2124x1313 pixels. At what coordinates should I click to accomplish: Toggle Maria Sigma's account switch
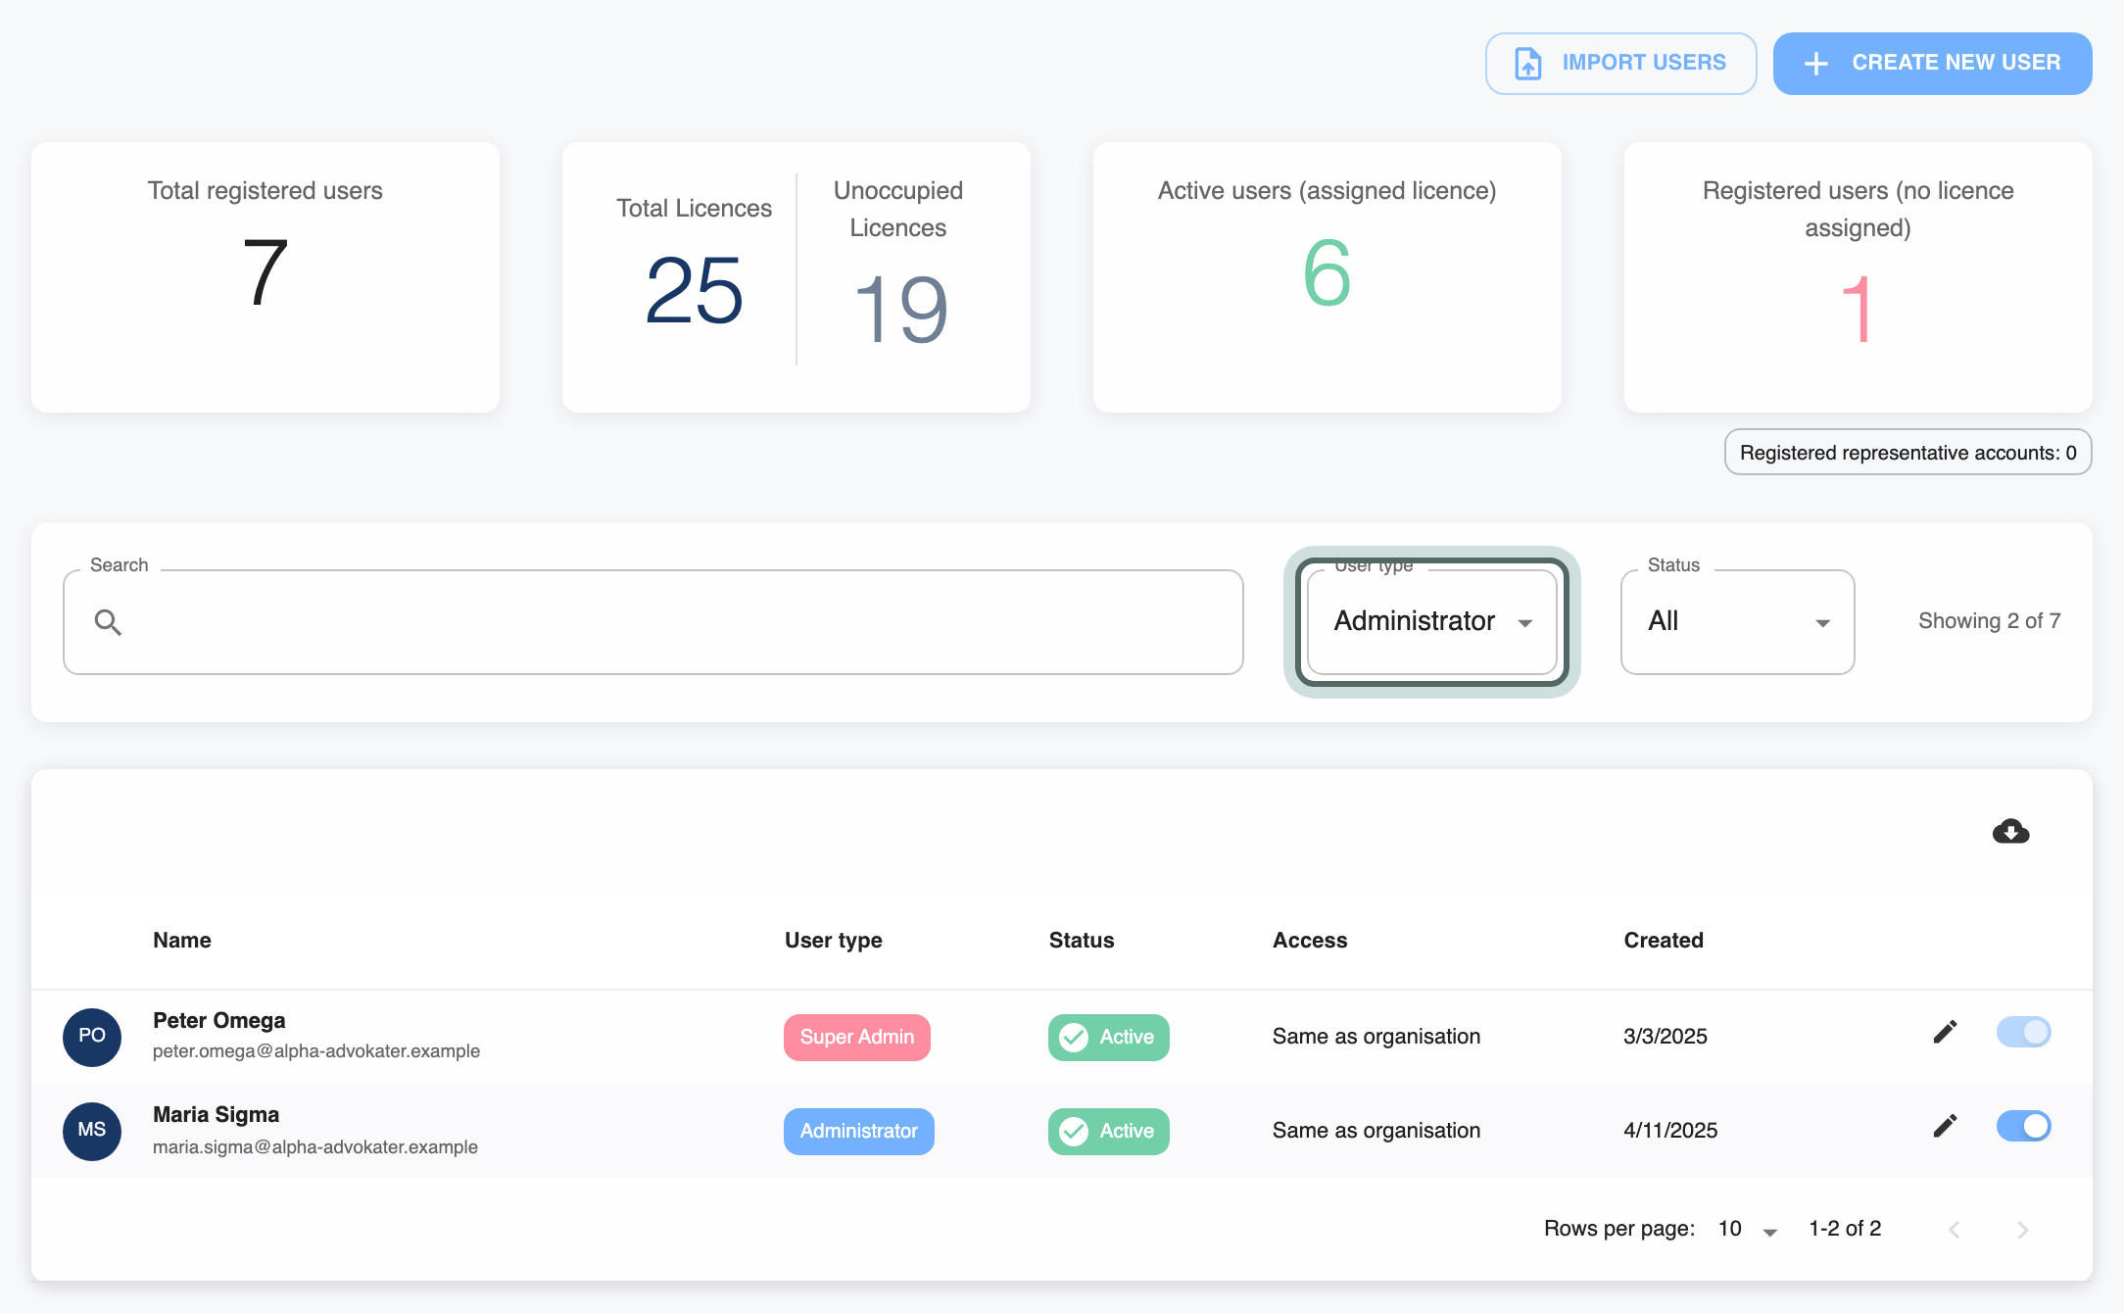point(2023,1126)
